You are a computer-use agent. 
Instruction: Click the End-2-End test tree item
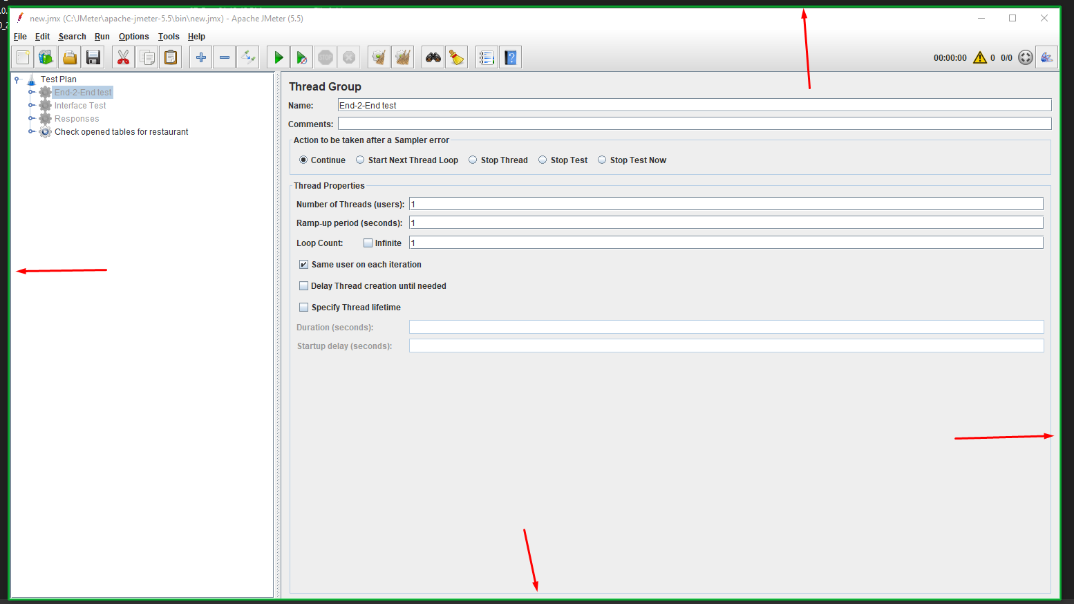tap(83, 93)
